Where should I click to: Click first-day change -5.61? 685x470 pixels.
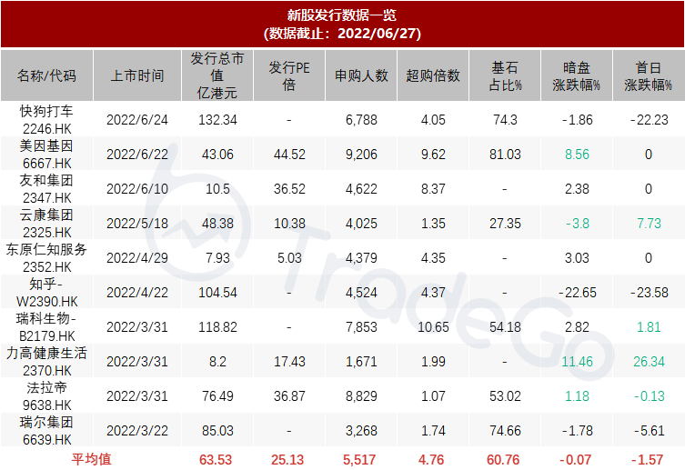point(650,431)
